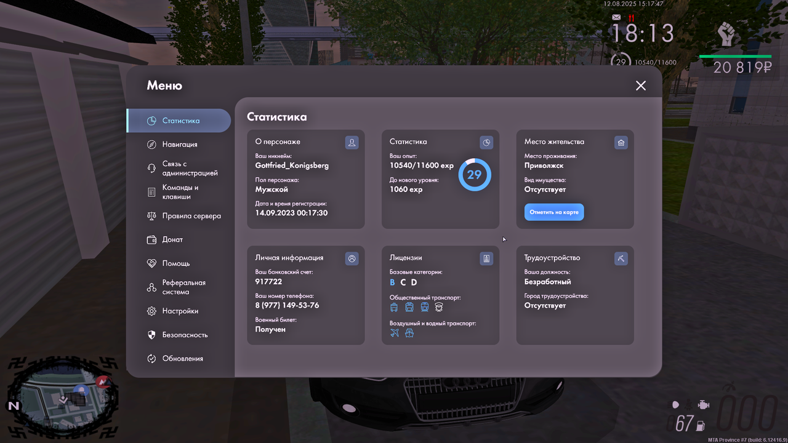Click the Безработный job value
Image resolution: width=788 pixels, height=443 pixels.
[x=547, y=282]
